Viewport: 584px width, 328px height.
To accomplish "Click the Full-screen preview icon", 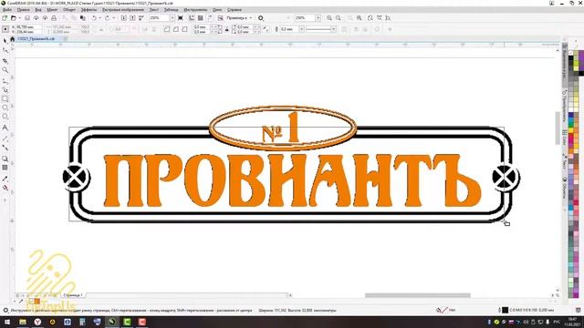I will pos(181,18).
